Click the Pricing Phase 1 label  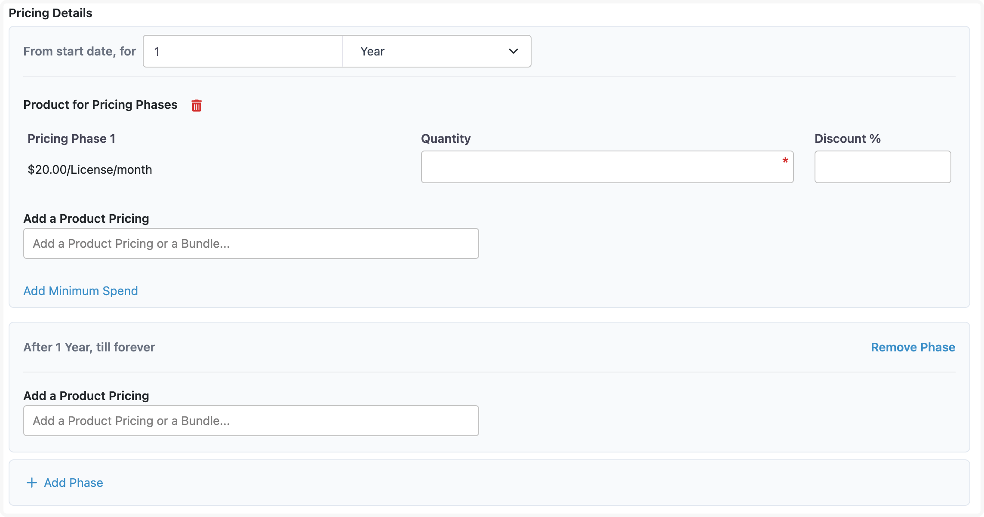(x=71, y=138)
